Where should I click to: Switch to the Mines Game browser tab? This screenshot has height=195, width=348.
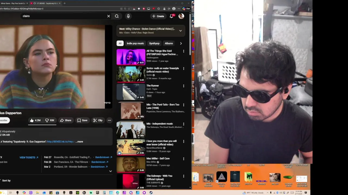[14, 3]
